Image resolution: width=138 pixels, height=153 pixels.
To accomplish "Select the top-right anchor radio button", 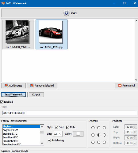I will point(104,128).
